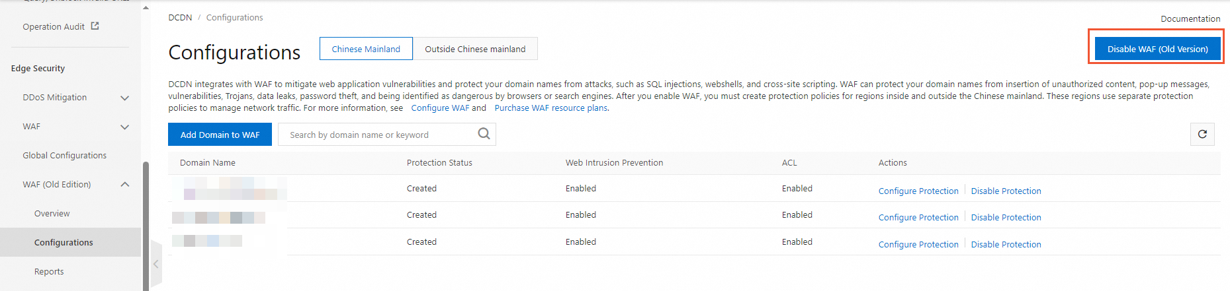The image size is (1230, 291).
Task: Click the DCDN breadcrumb
Action: (180, 18)
